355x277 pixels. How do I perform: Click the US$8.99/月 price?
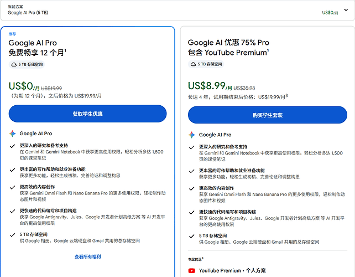point(210,86)
